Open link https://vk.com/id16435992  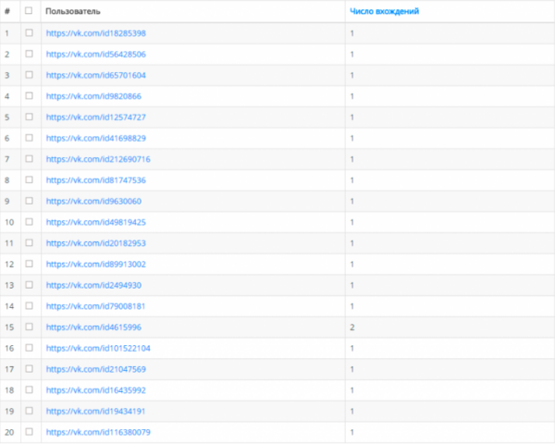(96, 390)
